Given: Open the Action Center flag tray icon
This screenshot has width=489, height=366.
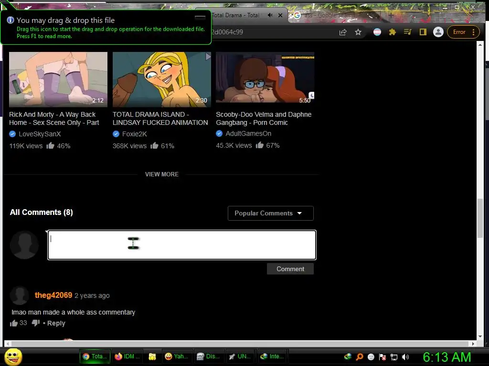Looking at the screenshot, I should click(383, 357).
